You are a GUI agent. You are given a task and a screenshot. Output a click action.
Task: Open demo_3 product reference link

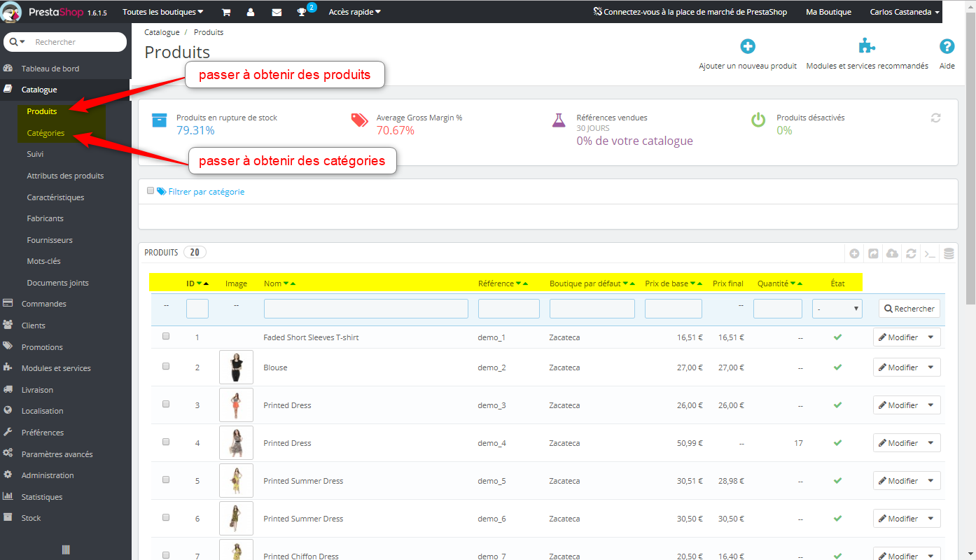click(x=492, y=405)
